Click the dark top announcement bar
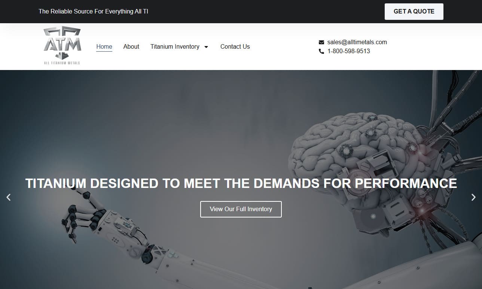The width and height of the screenshot is (482, 289). coord(241,12)
